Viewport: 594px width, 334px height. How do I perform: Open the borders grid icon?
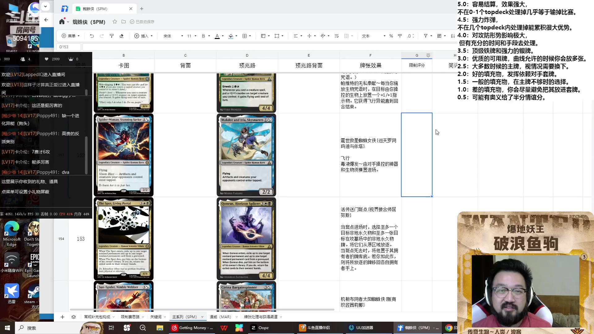[244, 36]
